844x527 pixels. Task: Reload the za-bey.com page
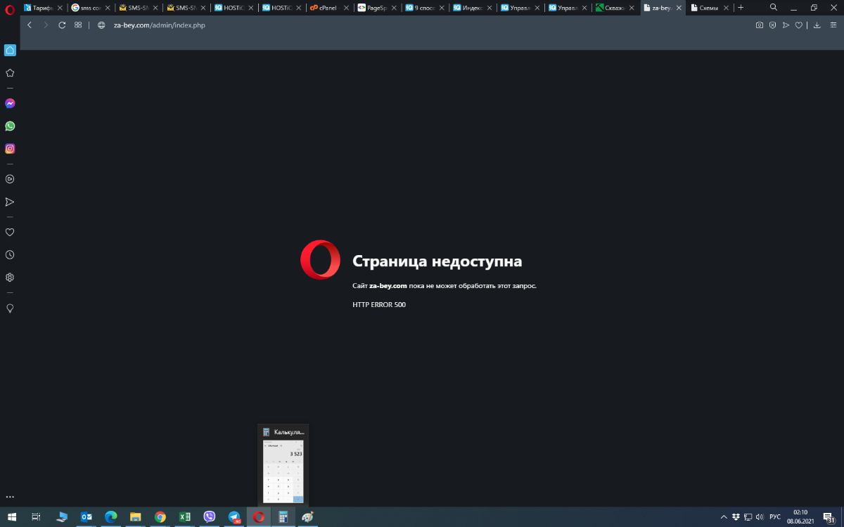tap(62, 25)
